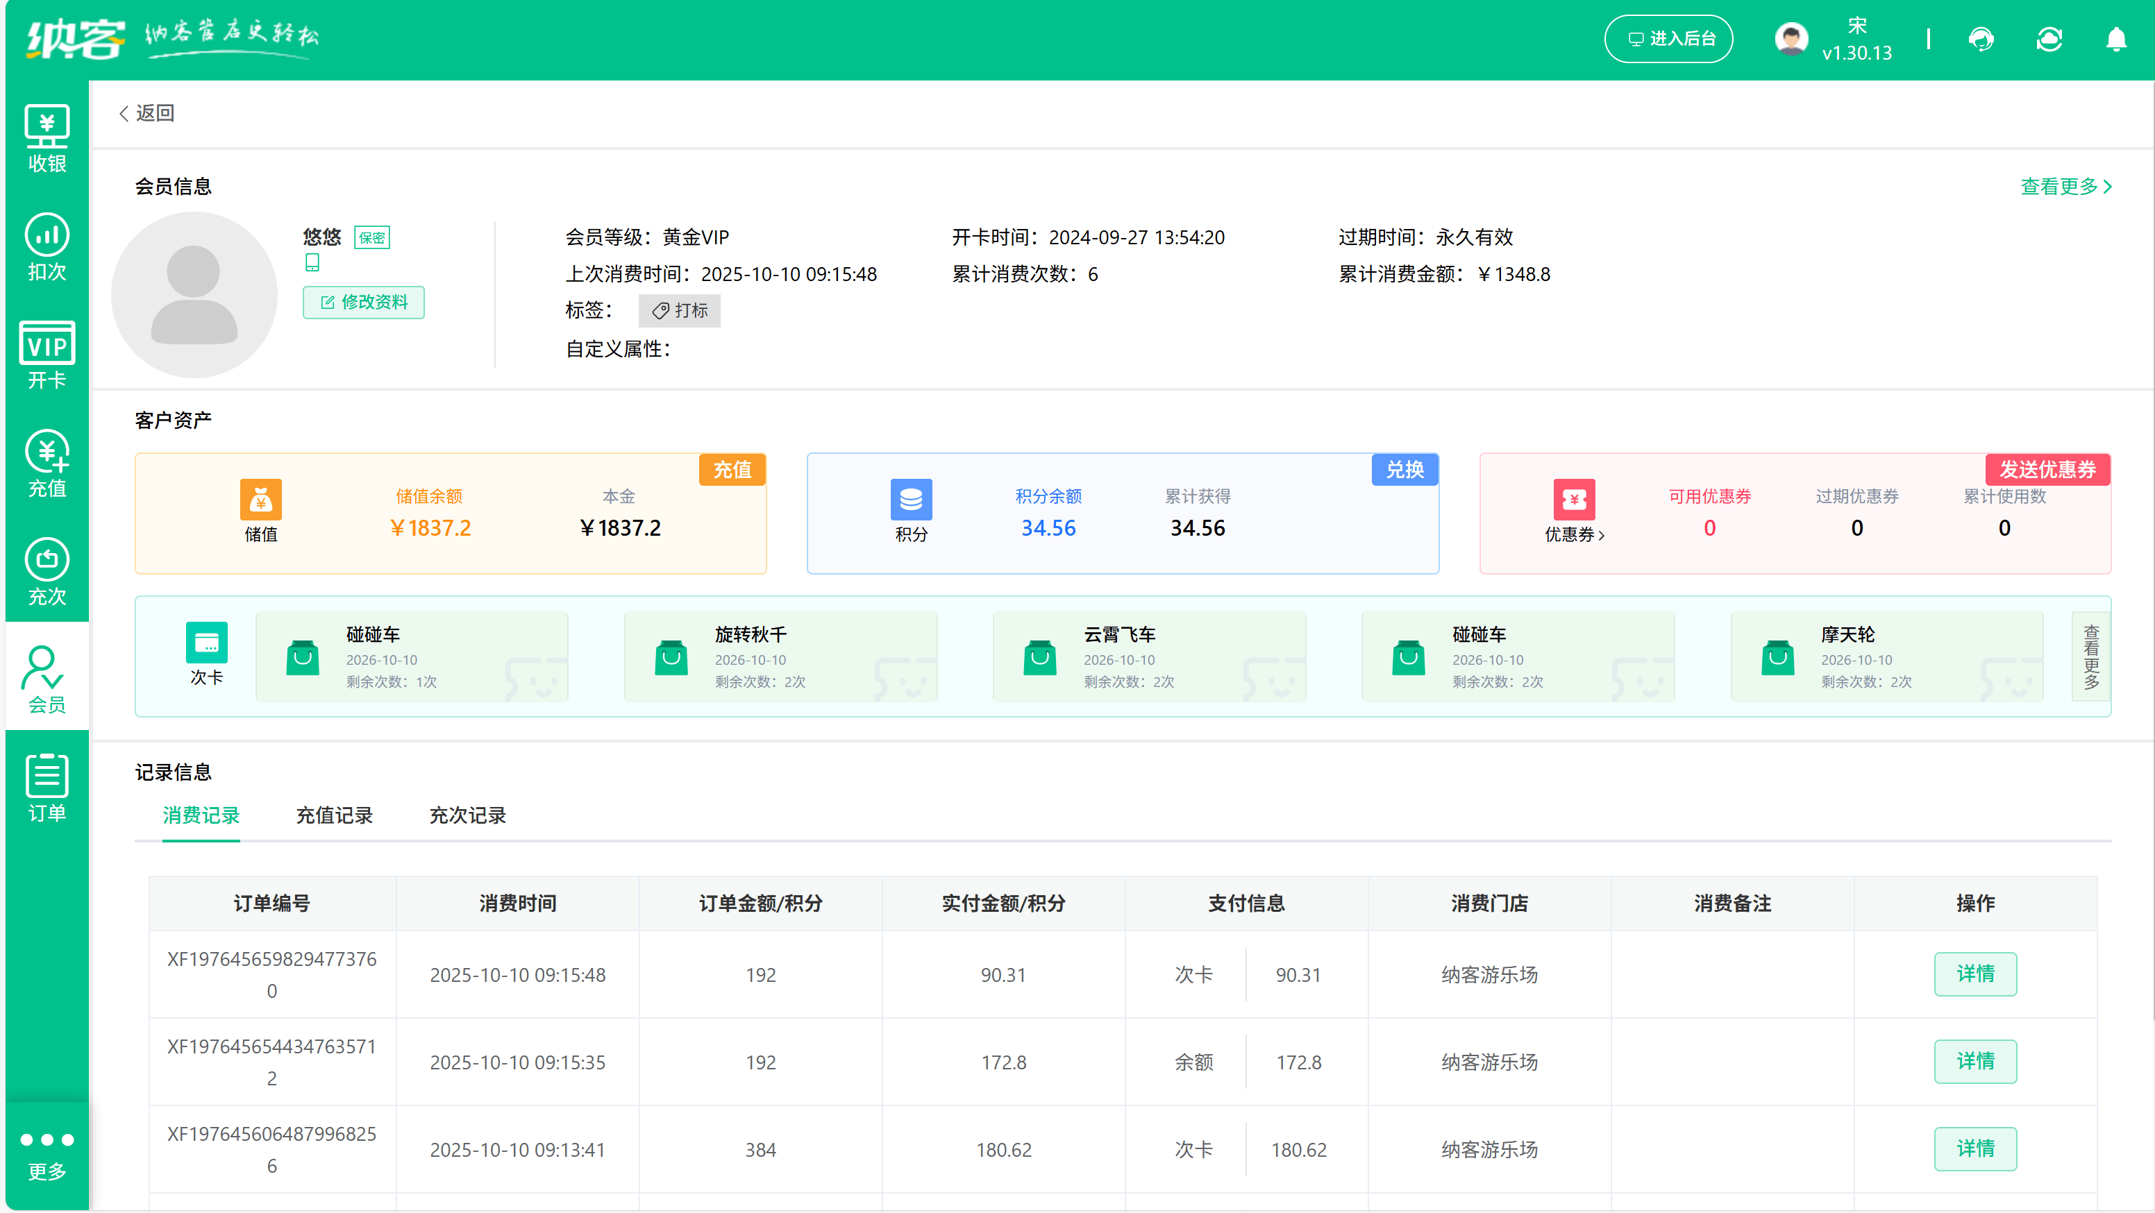The width and height of the screenshot is (2155, 1213).
Task: Switch to the 充值记录 tab
Action: click(335, 816)
